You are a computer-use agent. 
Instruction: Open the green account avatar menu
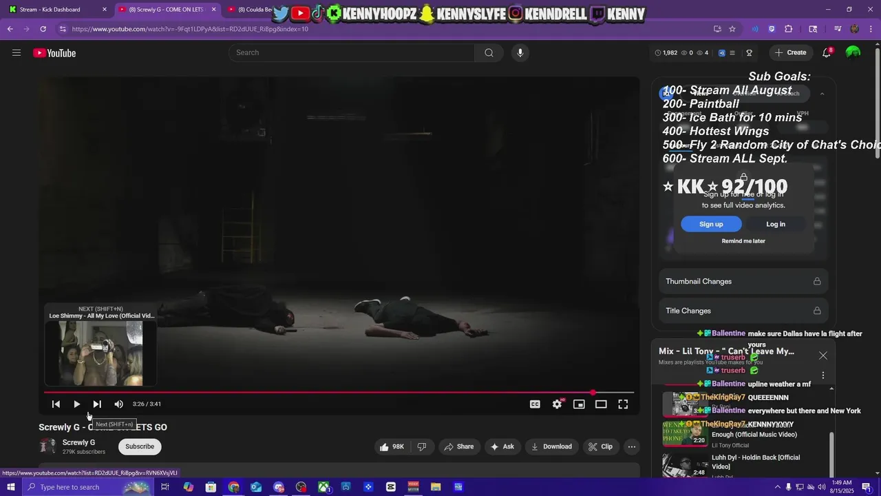pyautogui.click(x=853, y=53)
